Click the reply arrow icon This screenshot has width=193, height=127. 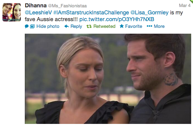pos(66,26)
